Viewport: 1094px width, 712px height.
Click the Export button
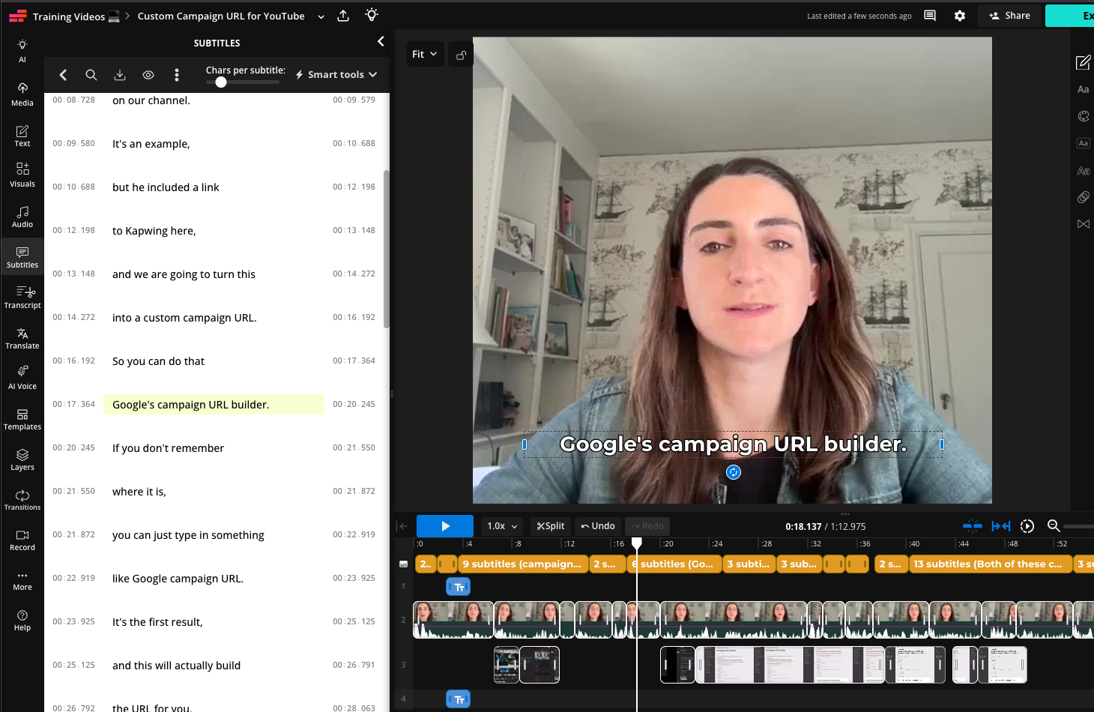click(1070, 16)
